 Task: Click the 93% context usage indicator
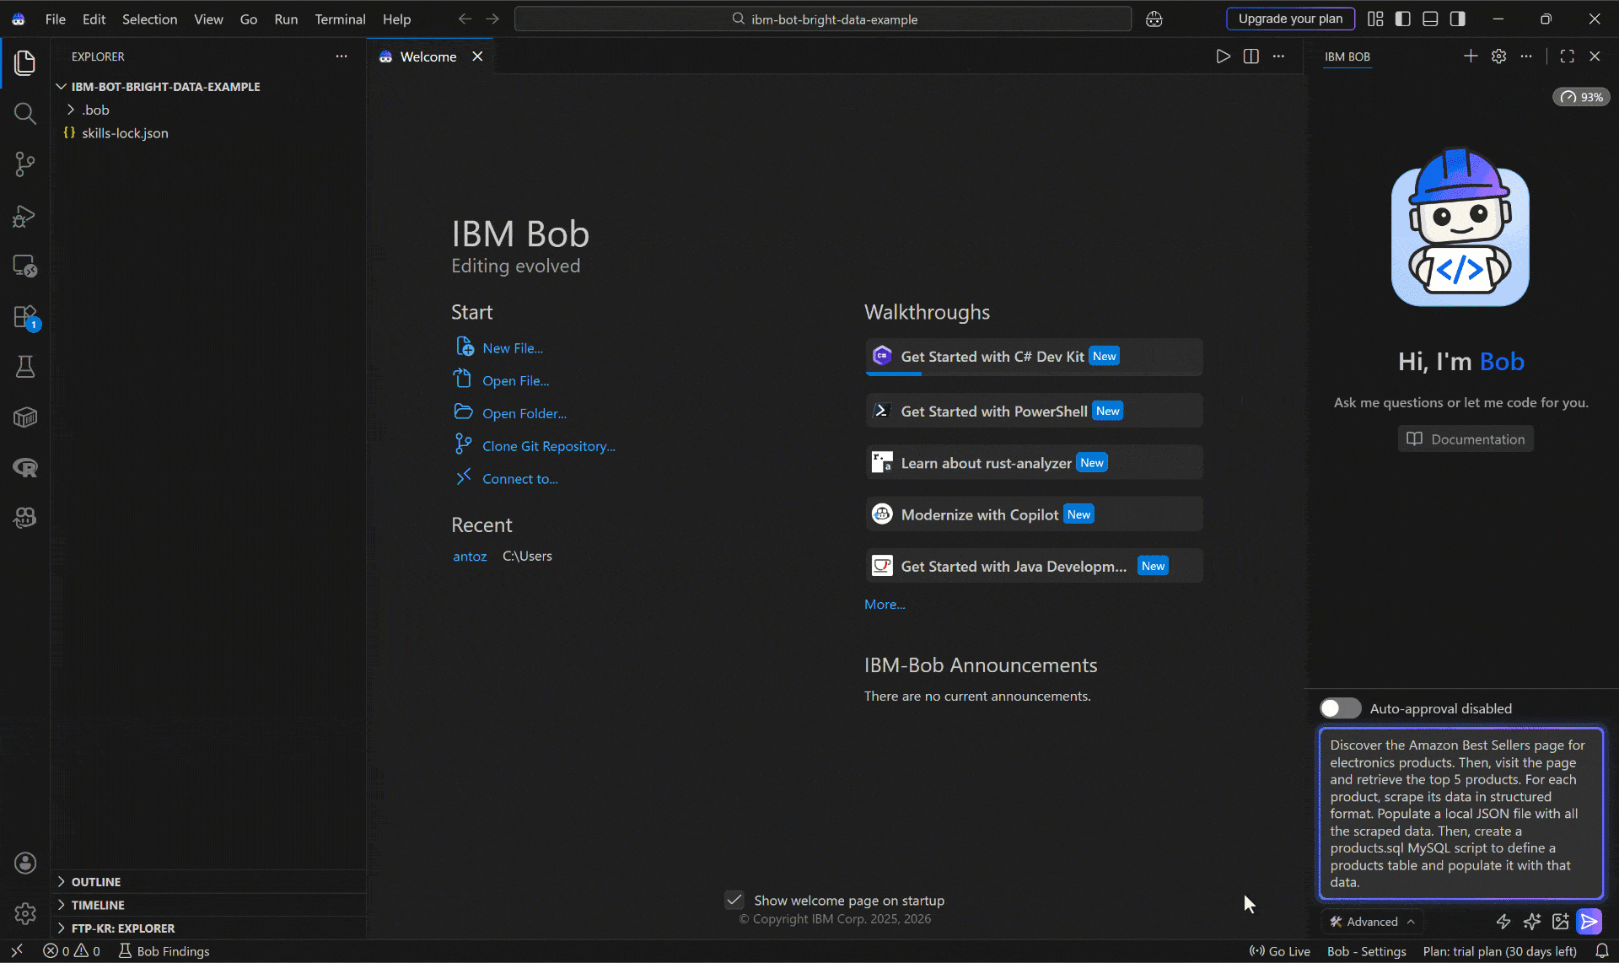click(x=1581, y=97)
